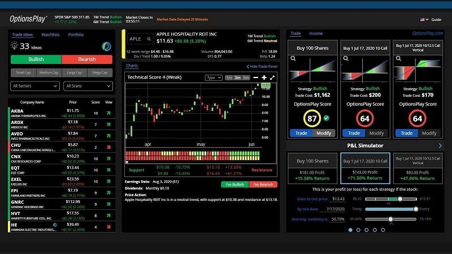452x254 pixels.
Task: Open the chart Type dropdown
Action: (x=214, y=78)
